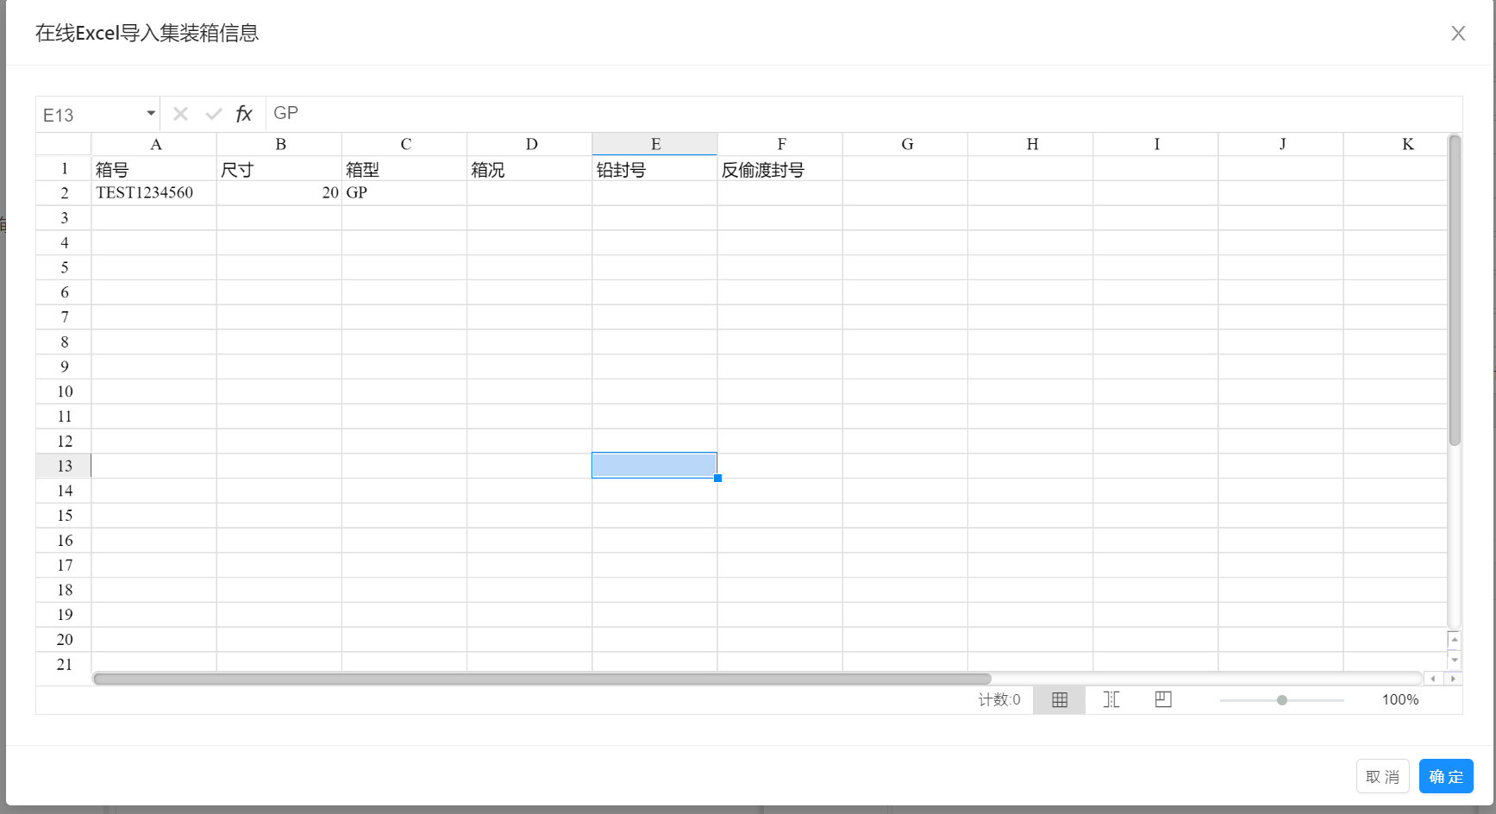Cancel formula entry with the X icon

pos(180,114)
